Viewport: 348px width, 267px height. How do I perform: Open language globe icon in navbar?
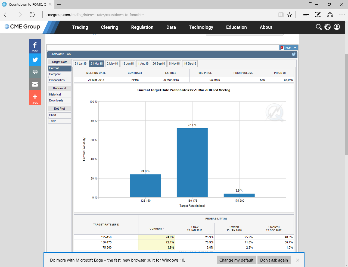(x=328, y=27)
